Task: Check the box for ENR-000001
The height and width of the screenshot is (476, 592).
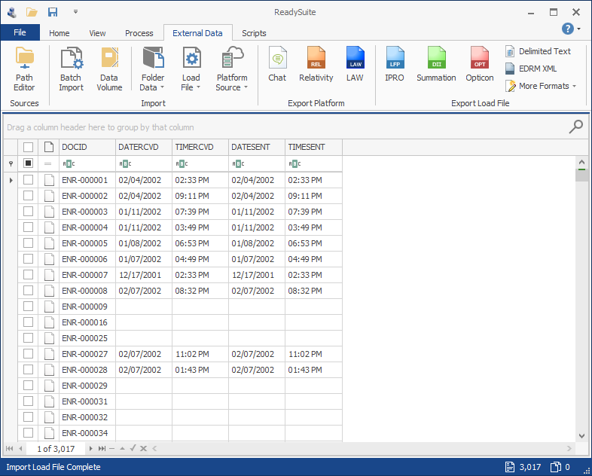Action: [x=28, y=180]
